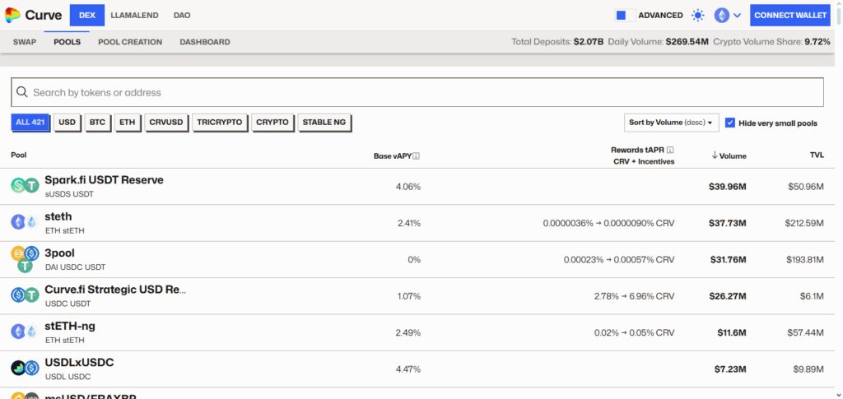The image size is (843, 399).
Task: Click the Curve logo icon
Action: 12,15
